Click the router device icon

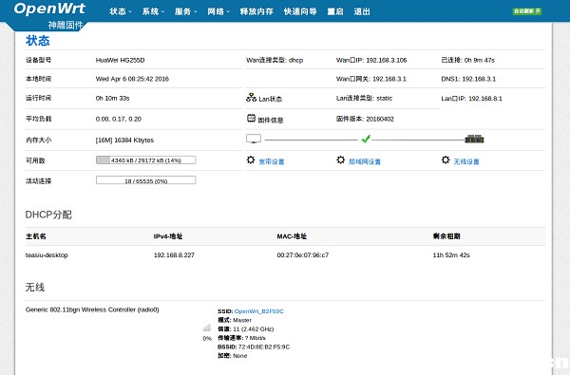pyautogui.click(x=474, y=139)
